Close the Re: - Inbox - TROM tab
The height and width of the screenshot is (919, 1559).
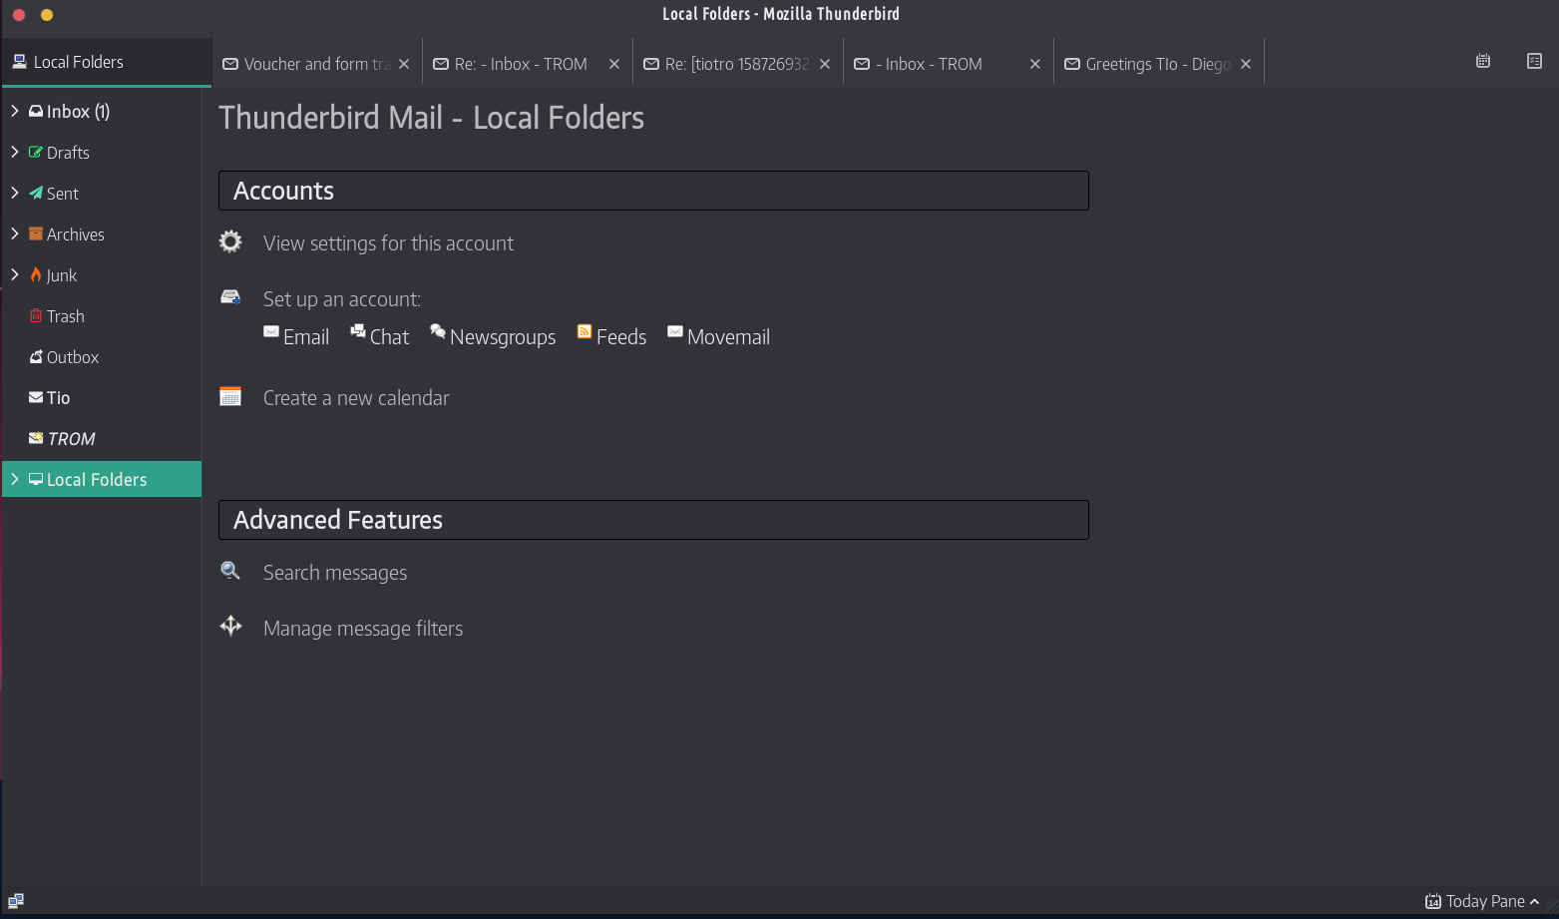click(614, 64)
